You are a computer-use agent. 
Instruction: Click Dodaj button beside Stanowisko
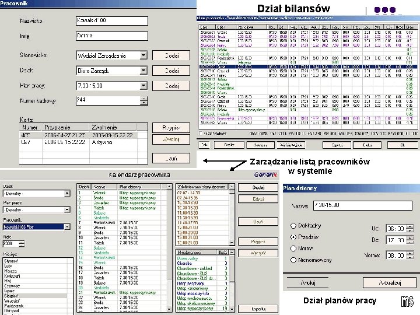(171, 55)
